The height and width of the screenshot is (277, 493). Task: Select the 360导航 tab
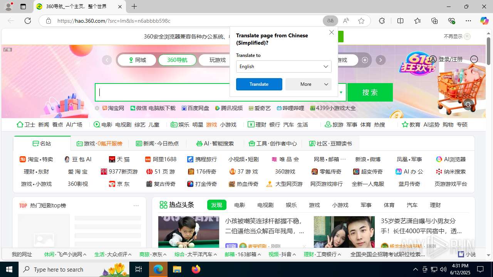177,60
